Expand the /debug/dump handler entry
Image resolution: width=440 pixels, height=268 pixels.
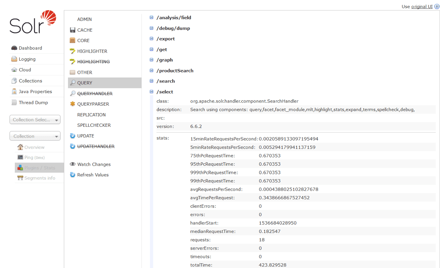coord(152,28)
